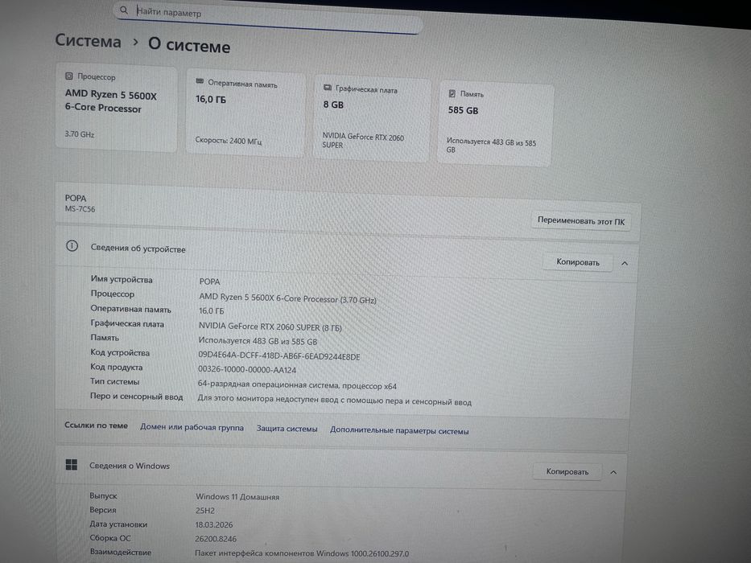751x563 pixels.
Task: Click the search magnifier icon
Action: click(124, 10)
